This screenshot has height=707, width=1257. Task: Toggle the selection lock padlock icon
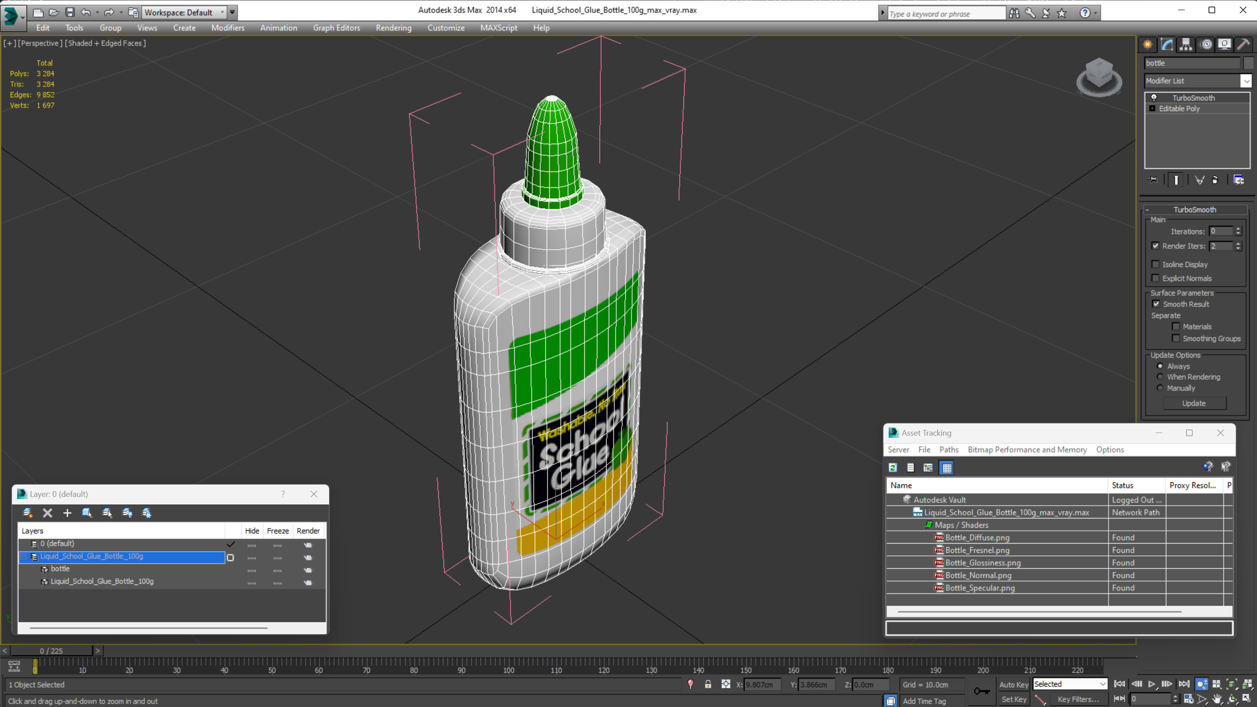click(x=708, y=684)
